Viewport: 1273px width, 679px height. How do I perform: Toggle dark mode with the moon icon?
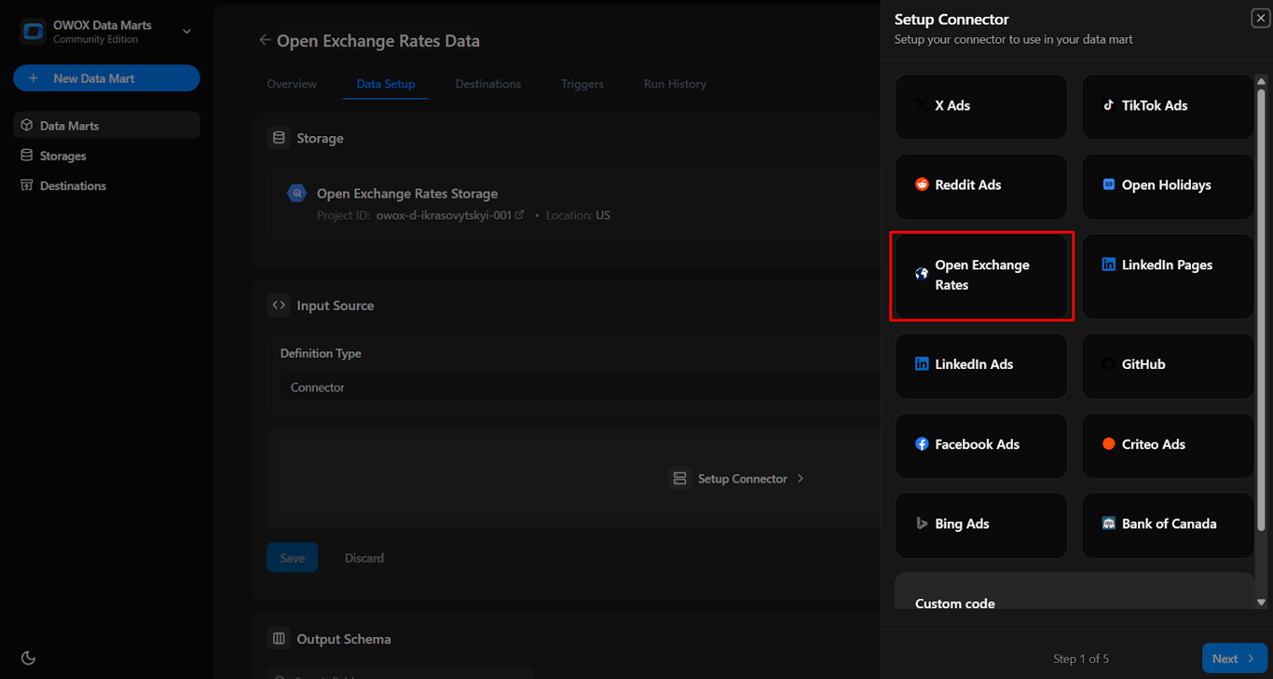(x=28, y=658)
